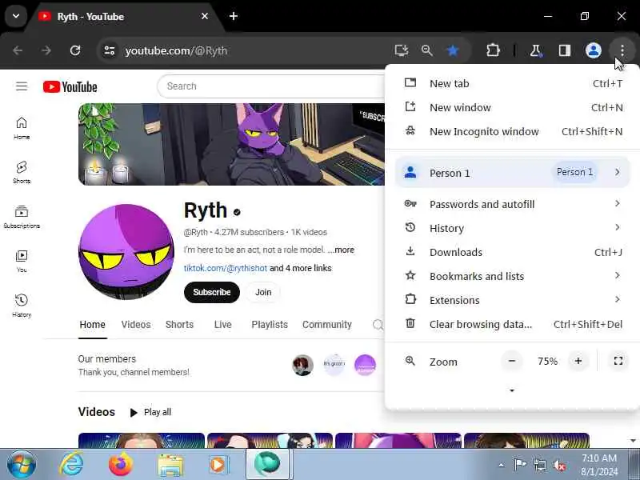The width and height of the screenshot is (640, 480).
Task: Expand channel description with ...more
Action: tap(342, 250)
